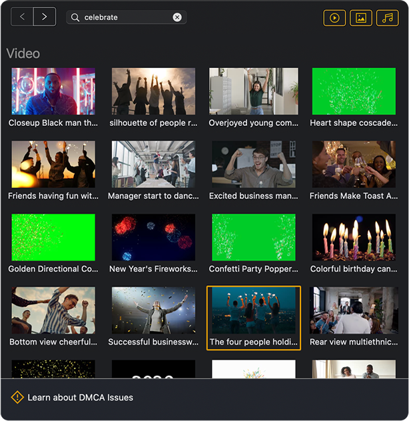Open Learn about DMCA Issues link
This screenshot has width=409, height=421.
[x=81, y=398]
